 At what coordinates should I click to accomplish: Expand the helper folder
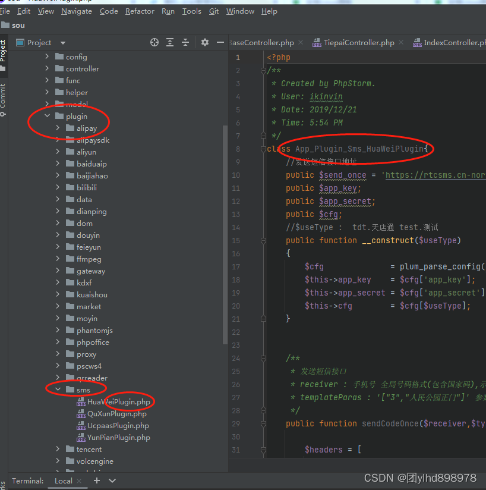(x=47, y=92)
